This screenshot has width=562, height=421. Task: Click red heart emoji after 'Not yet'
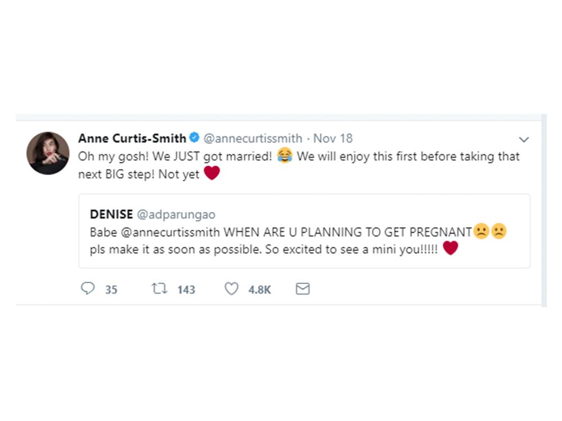(x=211, y=174)
